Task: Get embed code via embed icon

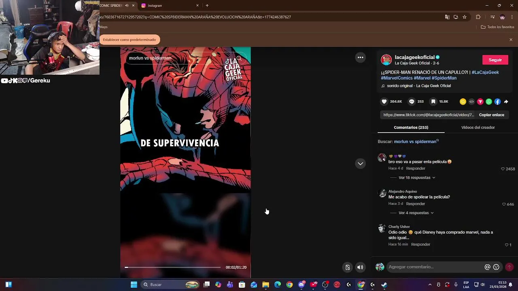Action: click(x=471, y=102)
